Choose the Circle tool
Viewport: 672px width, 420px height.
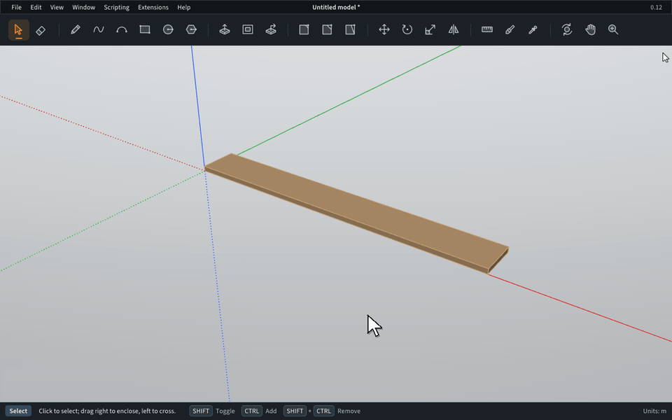pos(168,29)
